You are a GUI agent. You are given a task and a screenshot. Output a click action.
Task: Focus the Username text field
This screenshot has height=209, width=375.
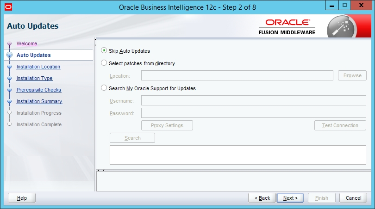pos(254,100)
